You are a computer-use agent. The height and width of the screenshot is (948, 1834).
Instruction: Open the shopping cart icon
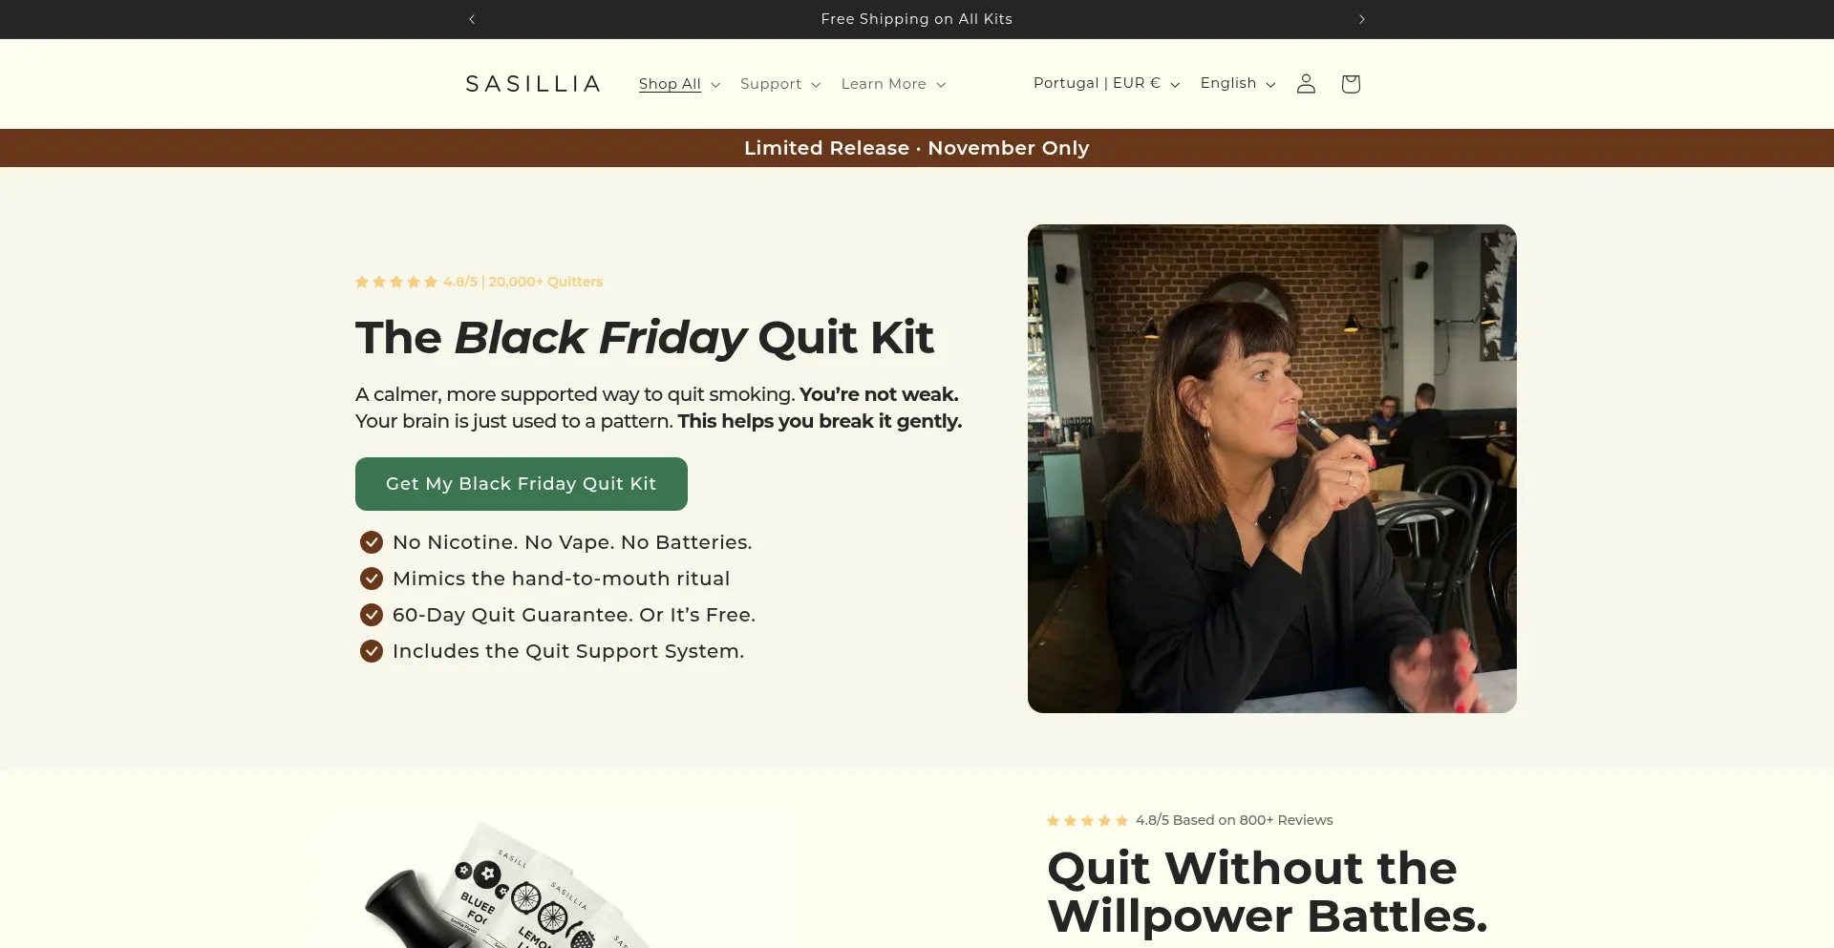[1350, 84]
